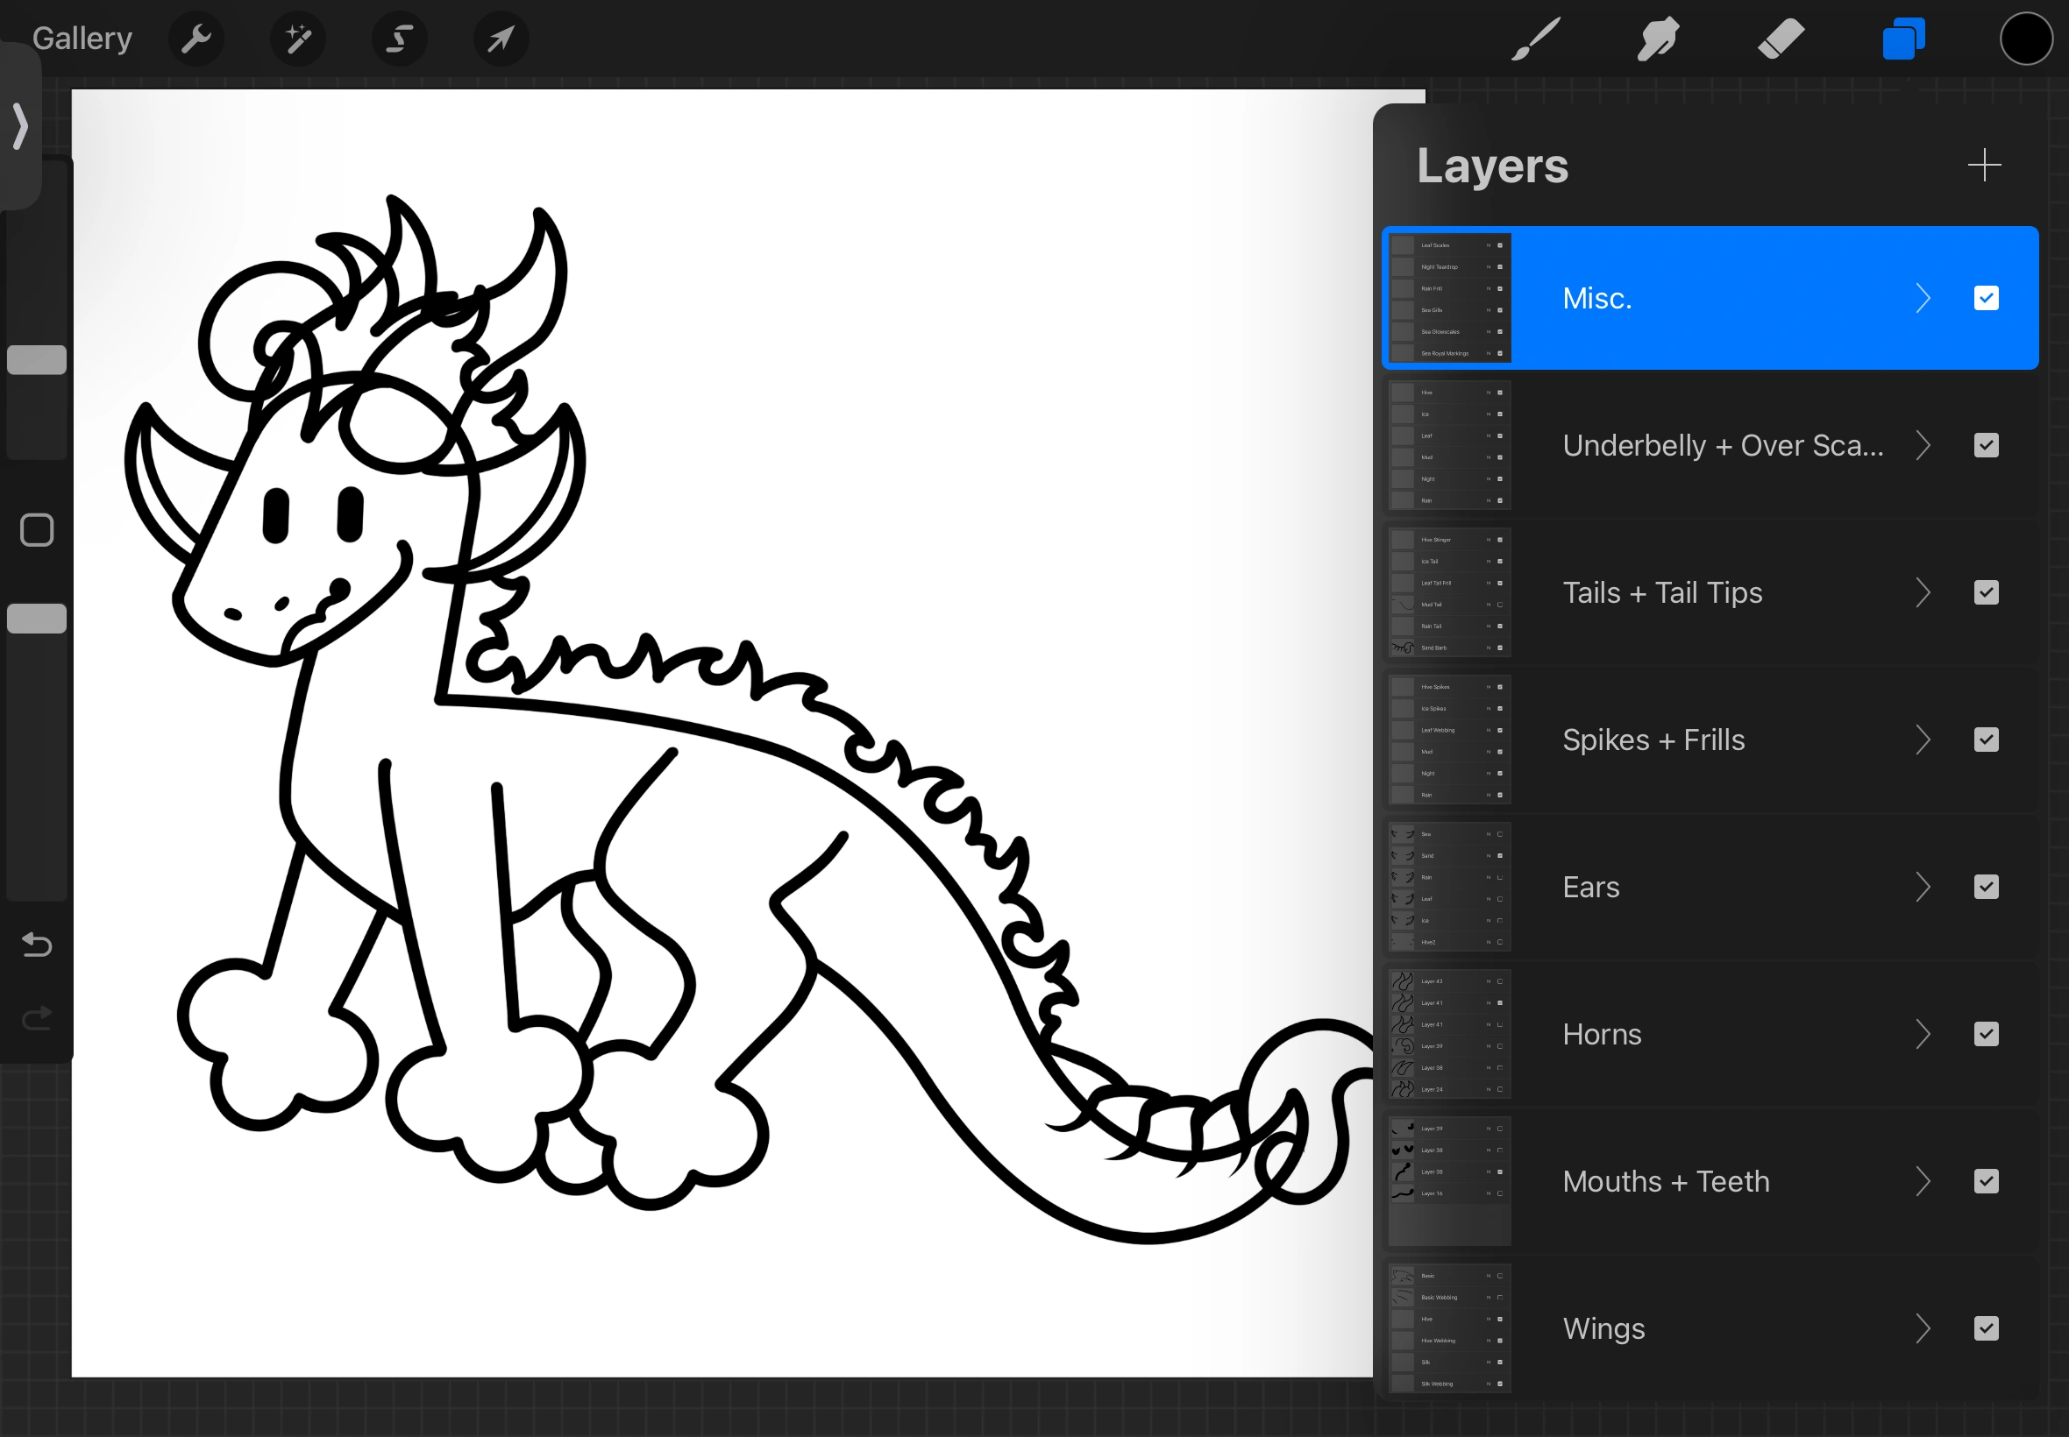Viewport: 2069px width, 1437px height.
Task: Hide the Misc. layer group
Action: pyautogui.click(x=1986, y=298)
